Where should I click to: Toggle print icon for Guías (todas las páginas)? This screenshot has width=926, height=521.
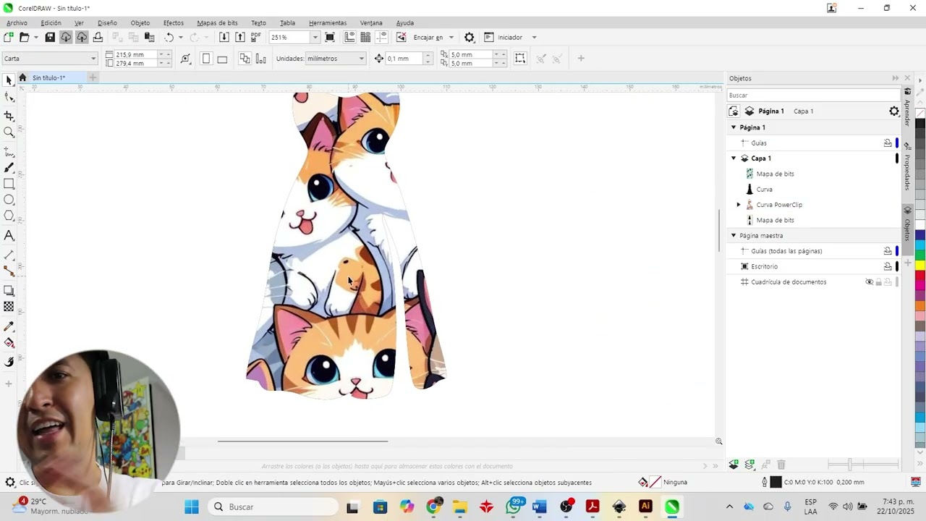[x=888, y=251]
